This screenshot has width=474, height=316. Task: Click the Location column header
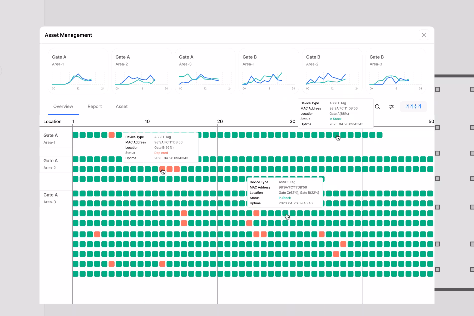tap(52, 121)
